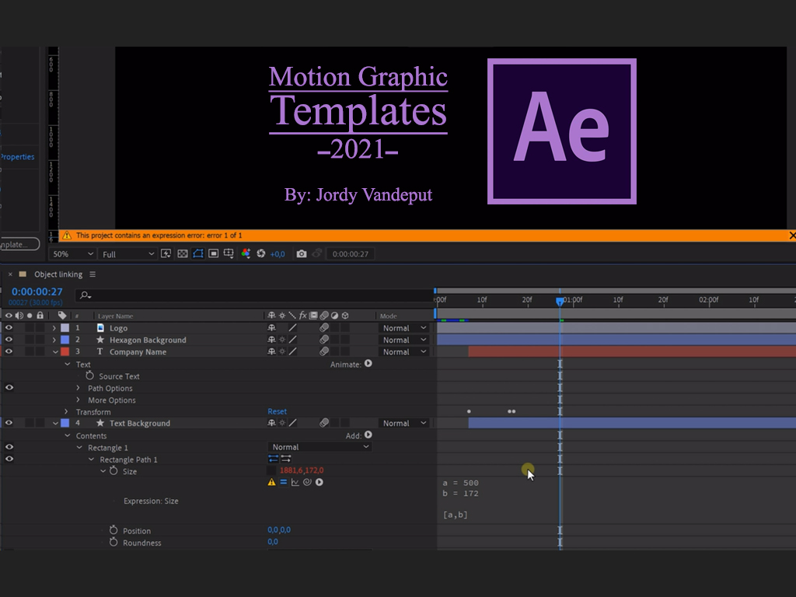Enable the Roundness stopwatch
796x597 pixels.
tap(113, 542)
